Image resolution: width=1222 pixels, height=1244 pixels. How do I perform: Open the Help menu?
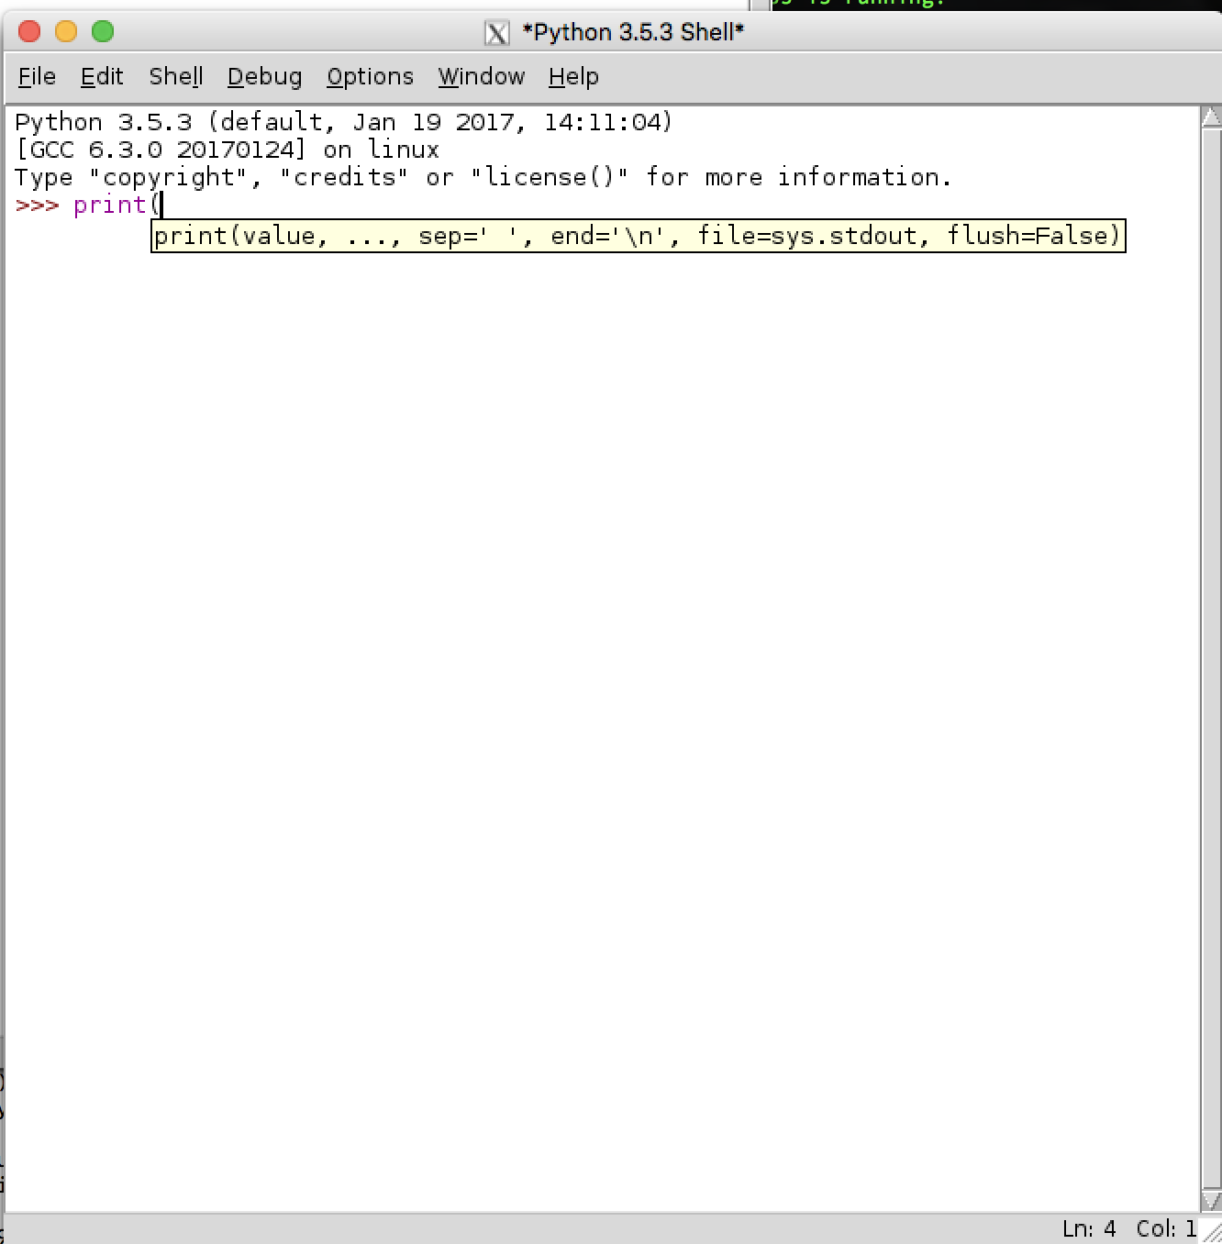(573, 76)
